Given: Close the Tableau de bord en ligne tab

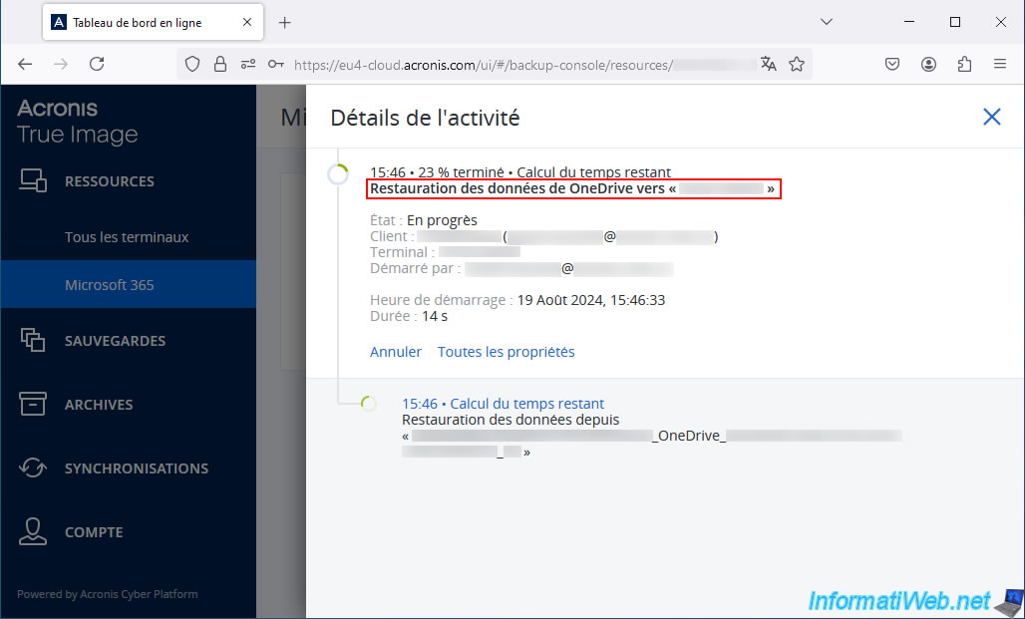Looking at the screenshot, I should pos(247,22).
